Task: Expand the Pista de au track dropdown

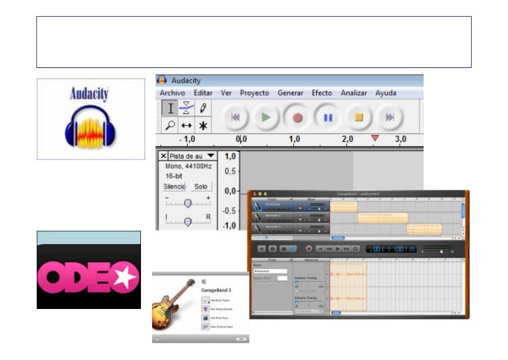Action: tap(192, 156)
